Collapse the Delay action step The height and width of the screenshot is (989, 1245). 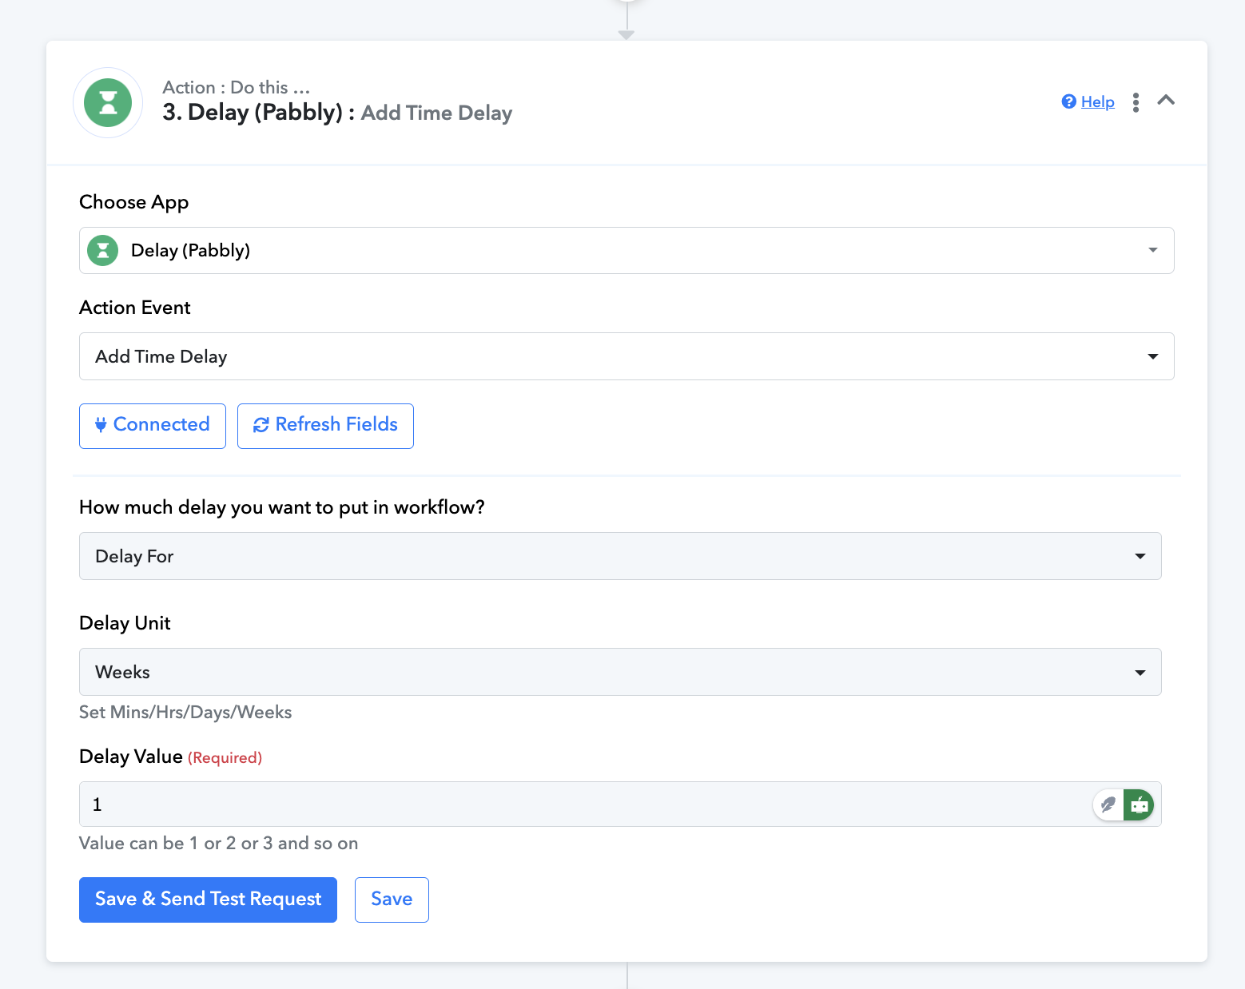click(x=1166, y=101)
